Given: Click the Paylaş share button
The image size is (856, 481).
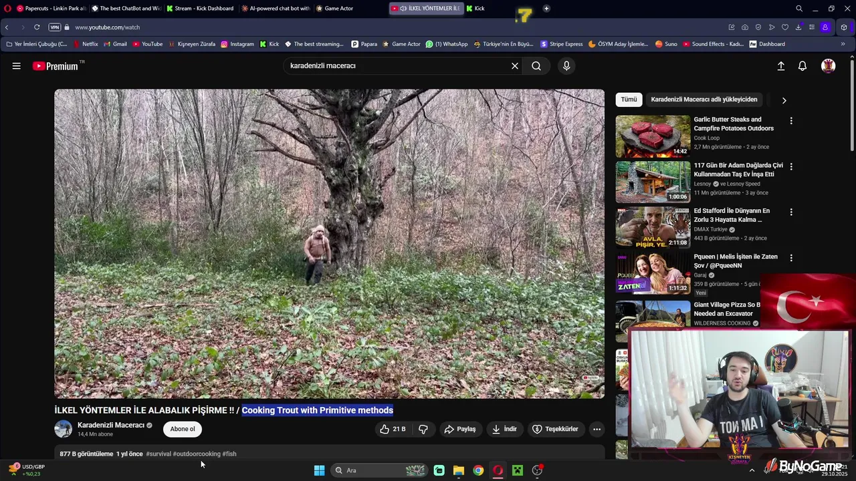Looking at the screenshot, I should [460, 429].
